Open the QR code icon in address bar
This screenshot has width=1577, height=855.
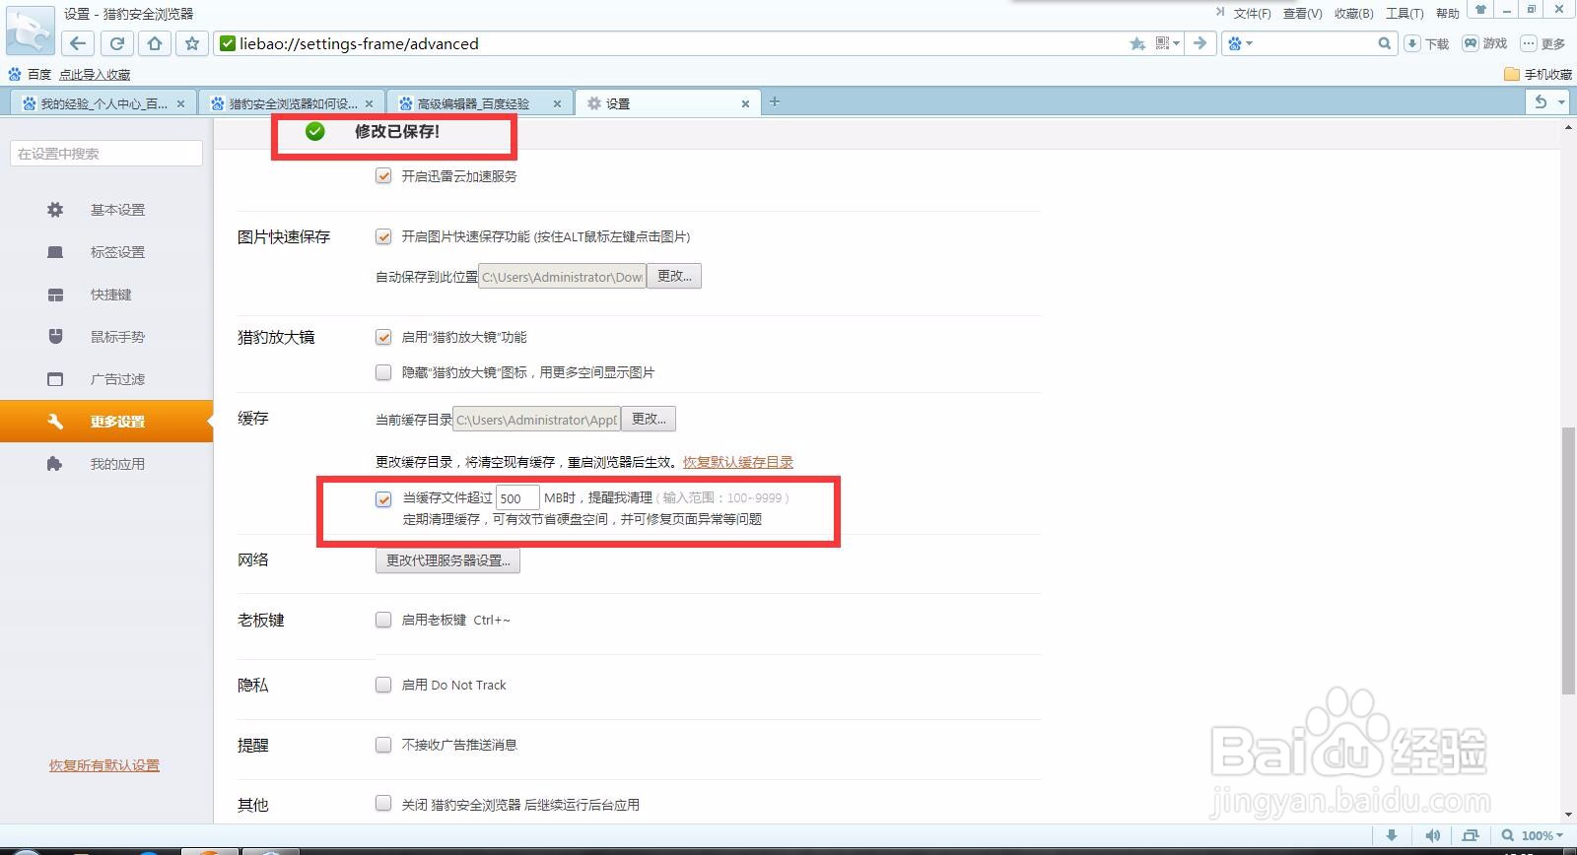pyautogui.click(x=1162, y=43)
